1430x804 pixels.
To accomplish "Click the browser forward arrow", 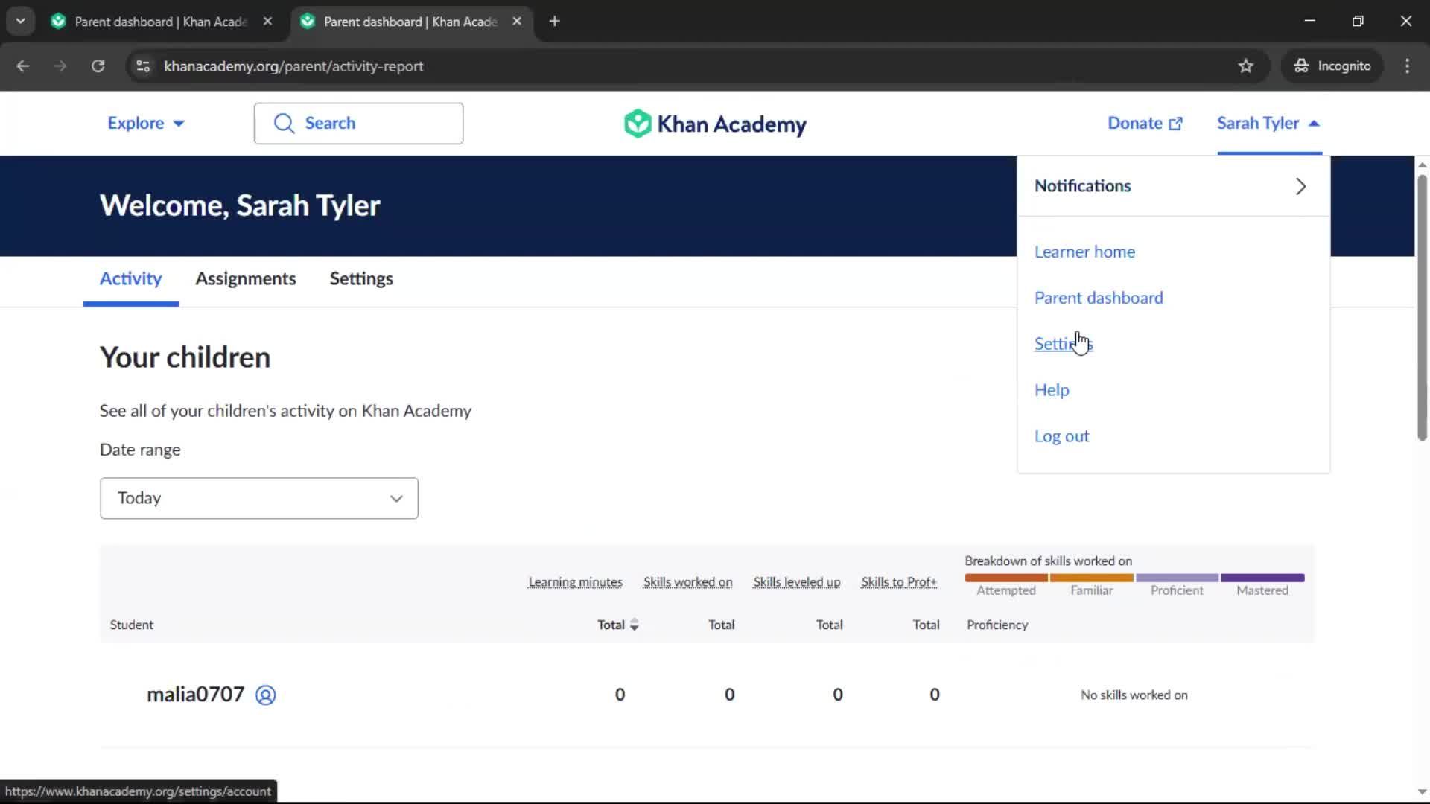I will click(x=60, y=66).
